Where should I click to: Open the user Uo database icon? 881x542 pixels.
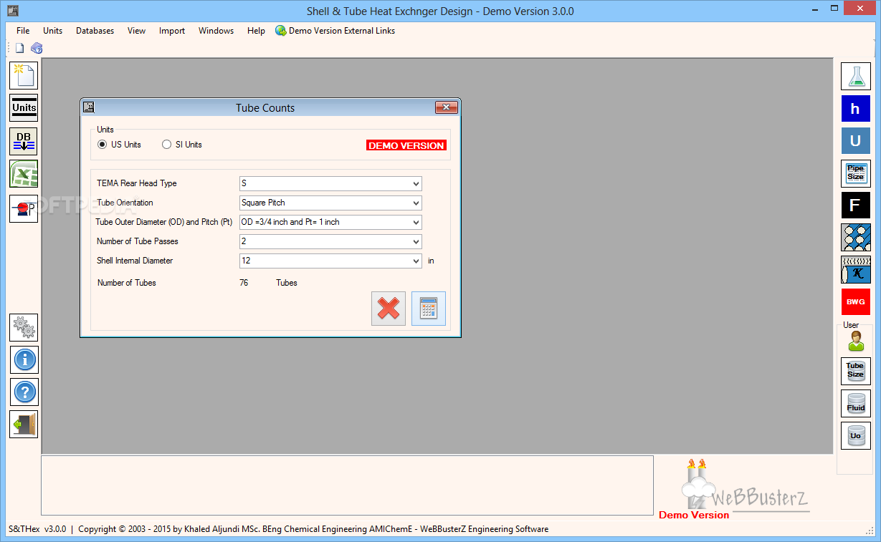(x=856, y=435)
